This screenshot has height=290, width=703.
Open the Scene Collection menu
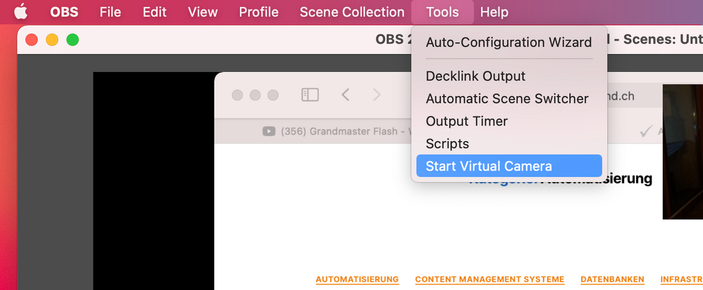(x=352, y=12)
